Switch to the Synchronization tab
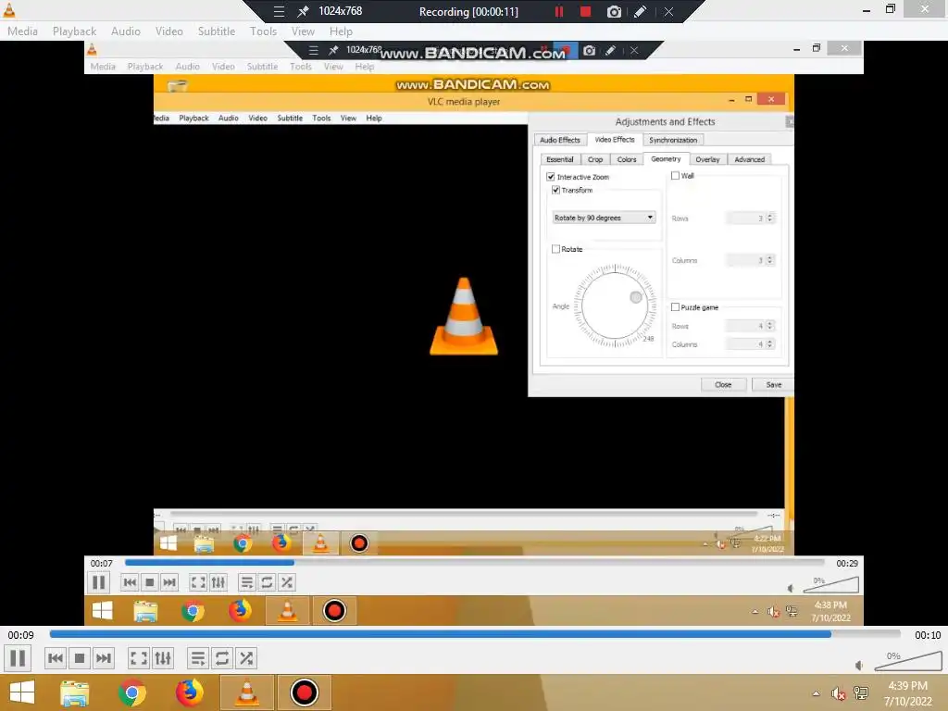 pyautogui.click(x=673, y=140)
